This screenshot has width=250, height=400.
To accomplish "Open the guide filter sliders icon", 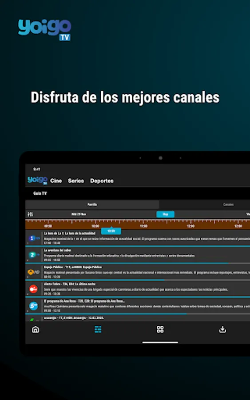I will (30, 214).
